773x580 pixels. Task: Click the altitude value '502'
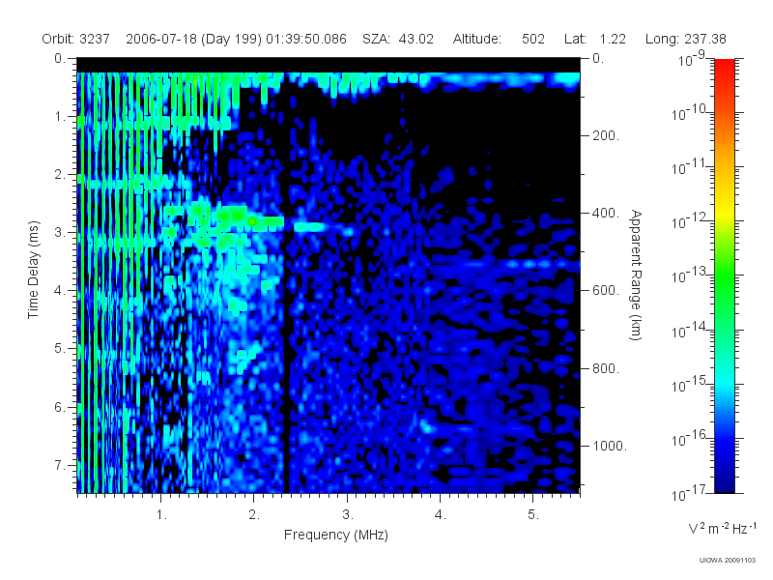[533, 39]
